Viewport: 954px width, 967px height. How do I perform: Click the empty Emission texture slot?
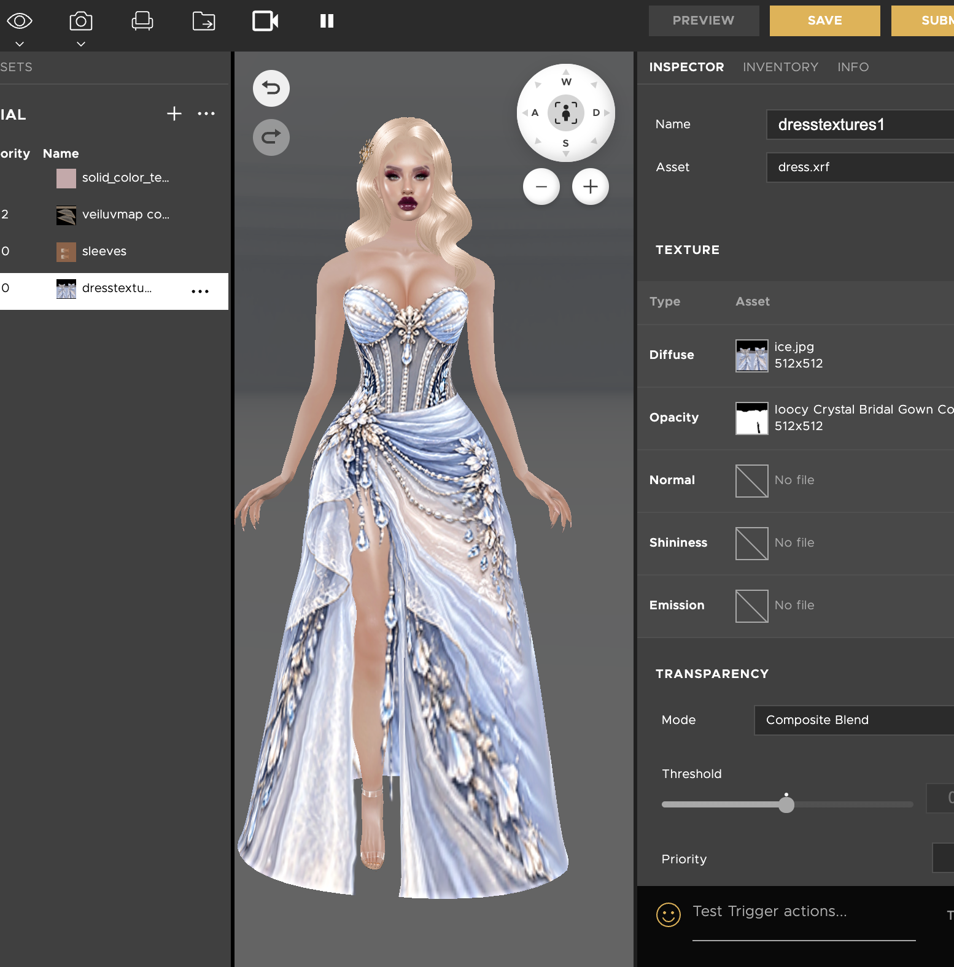pos(752,606)
